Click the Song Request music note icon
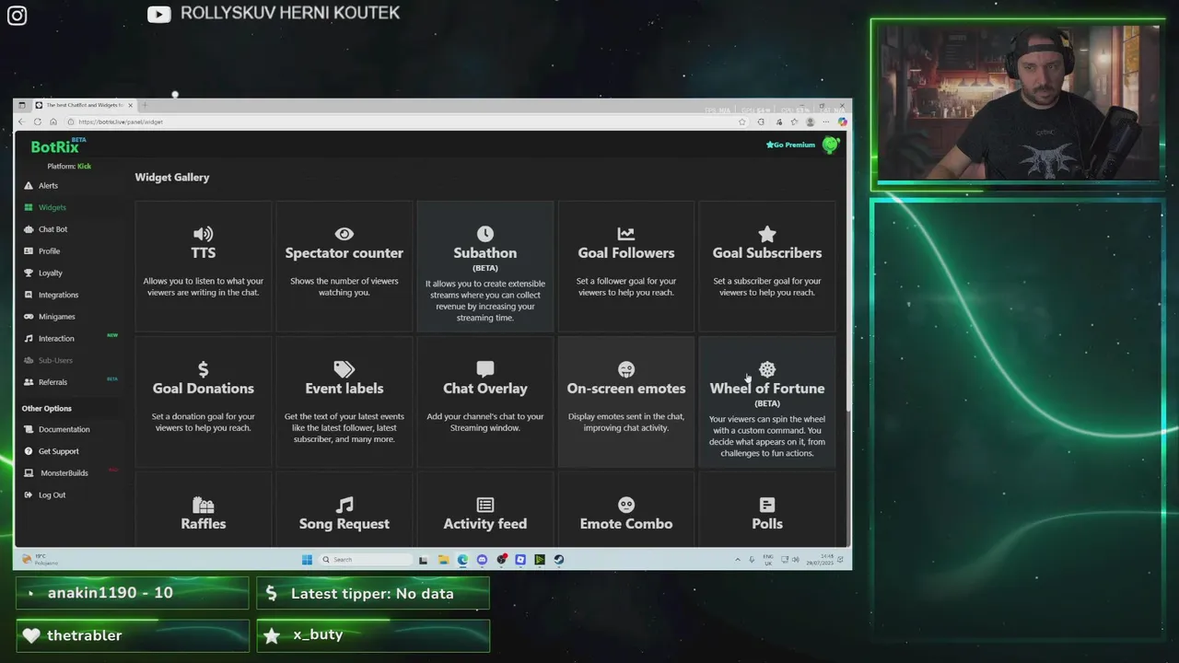This screenshot has width=1179, height=663. pos(344,505)
